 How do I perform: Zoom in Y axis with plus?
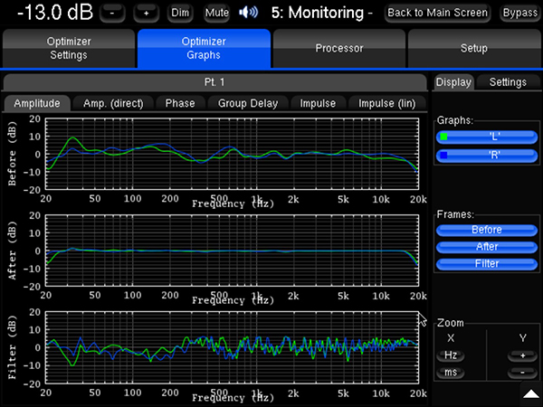coord(522,355)
